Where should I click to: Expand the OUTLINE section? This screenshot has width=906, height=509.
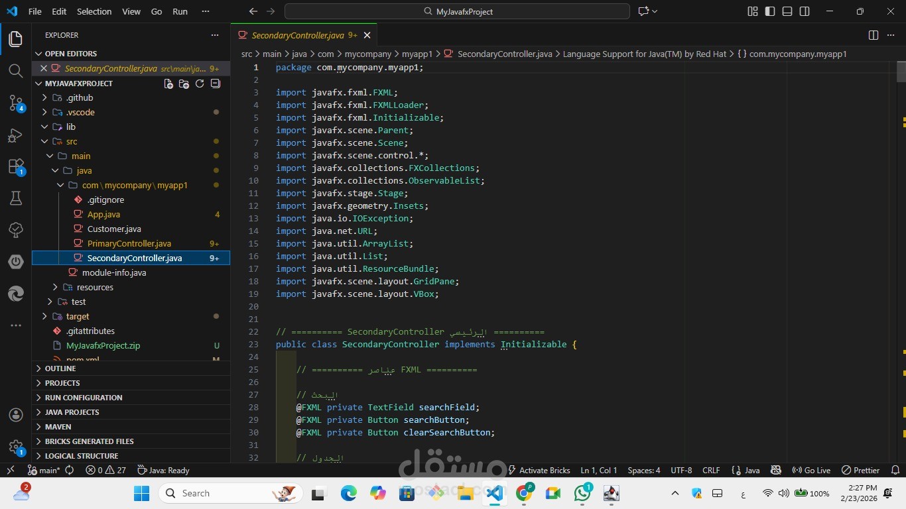click(x=60, y=368)
